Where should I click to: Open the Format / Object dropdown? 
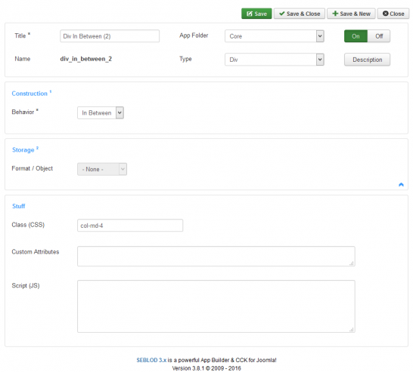pyautogui.click(x=102, y=169)
